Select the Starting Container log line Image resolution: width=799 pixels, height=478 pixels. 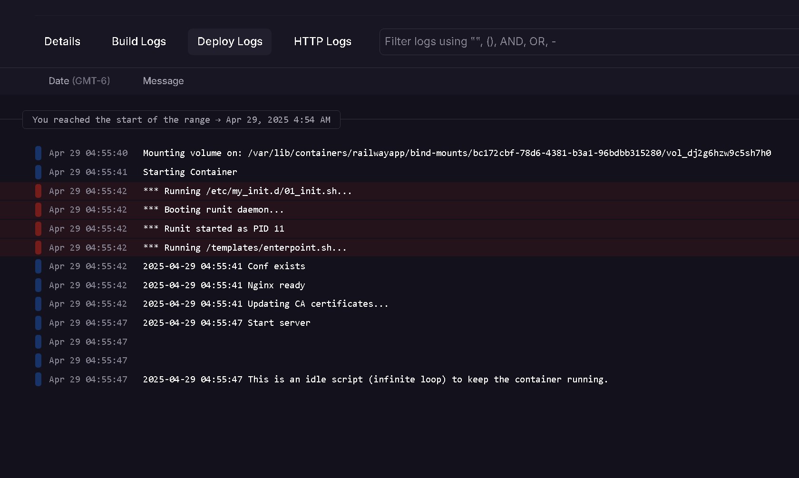(x=399, y=172)
